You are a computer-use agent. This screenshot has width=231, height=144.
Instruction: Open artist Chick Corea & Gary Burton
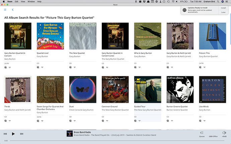pos(81,110)
